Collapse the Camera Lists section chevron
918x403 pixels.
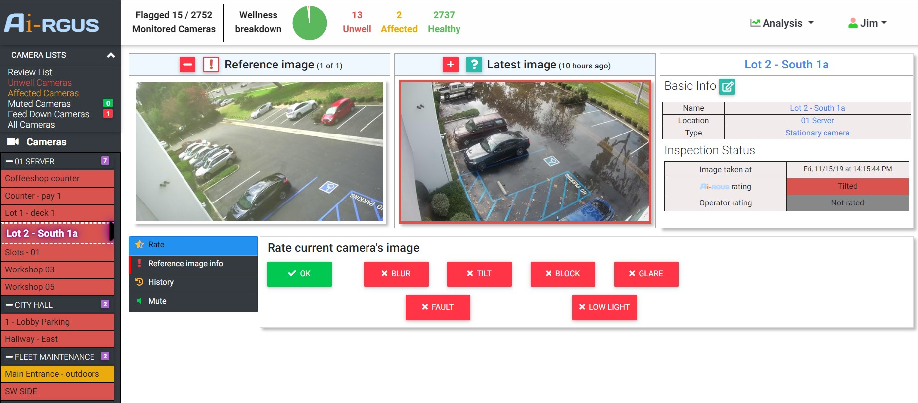[x=111, y=55]
